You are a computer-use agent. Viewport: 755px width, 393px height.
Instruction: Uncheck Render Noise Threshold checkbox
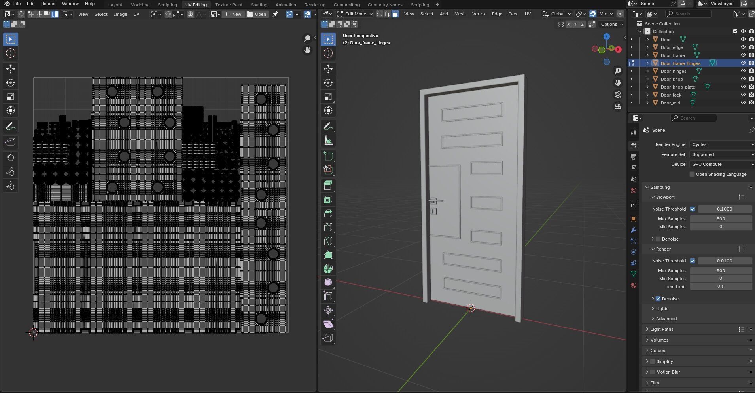693,261
